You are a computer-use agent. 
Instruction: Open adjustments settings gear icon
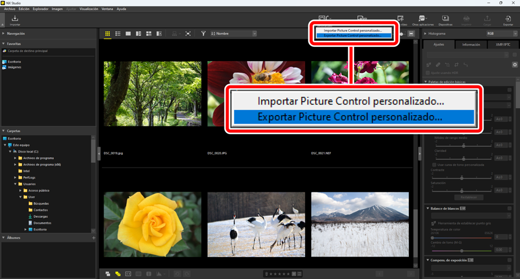[515, 65]
